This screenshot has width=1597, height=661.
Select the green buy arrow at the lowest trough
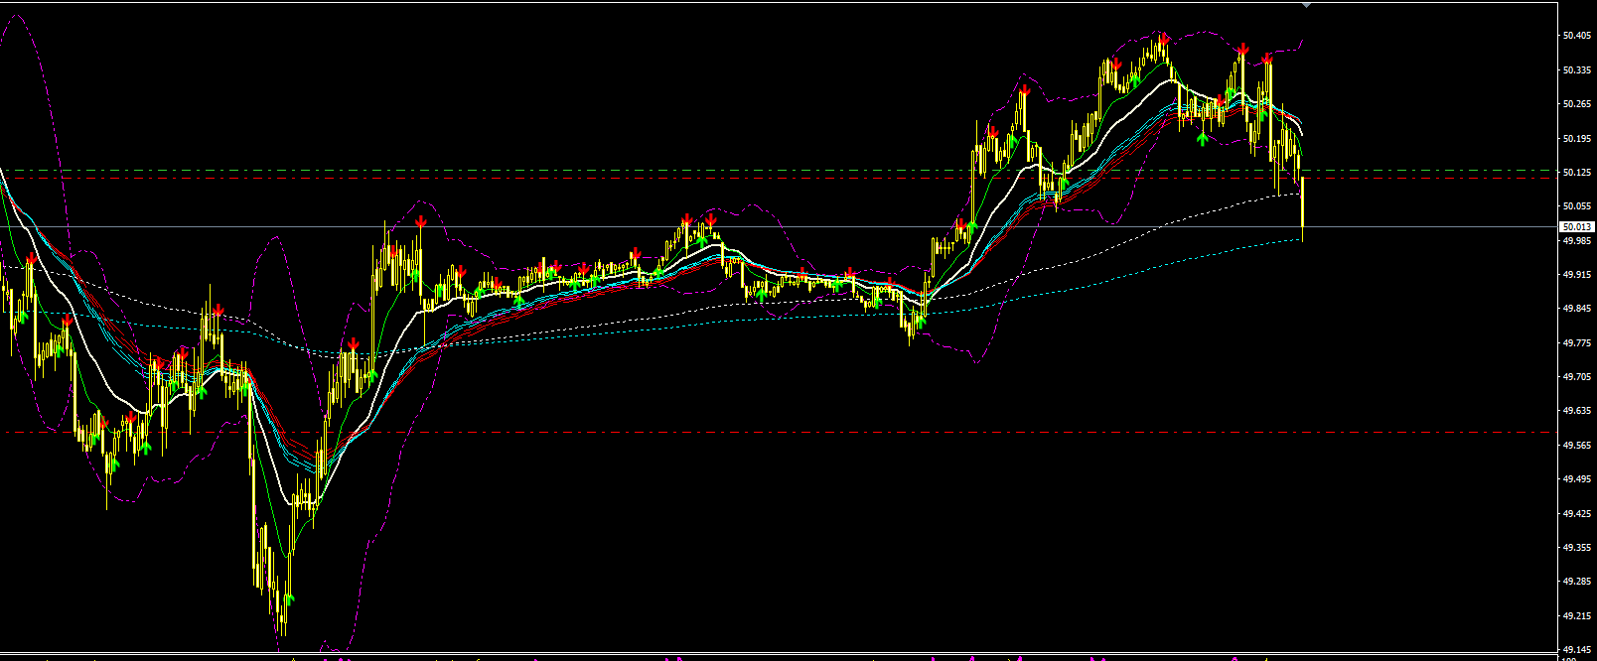coord(289,597)
